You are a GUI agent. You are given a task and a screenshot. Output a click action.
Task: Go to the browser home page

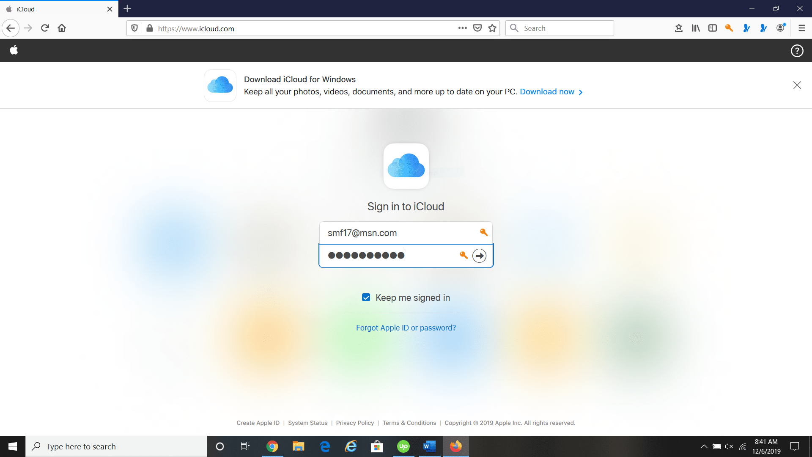[x=62, y=28]
